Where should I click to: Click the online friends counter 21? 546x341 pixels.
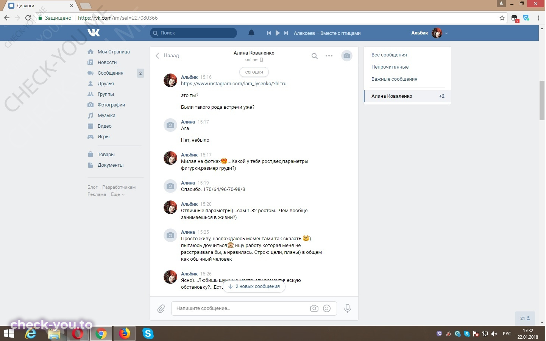[x=525, y=318]
